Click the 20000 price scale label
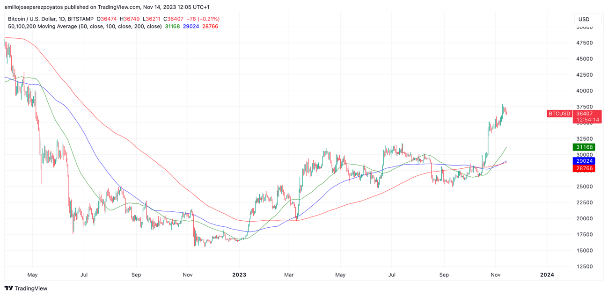 (x=584, y=218)
